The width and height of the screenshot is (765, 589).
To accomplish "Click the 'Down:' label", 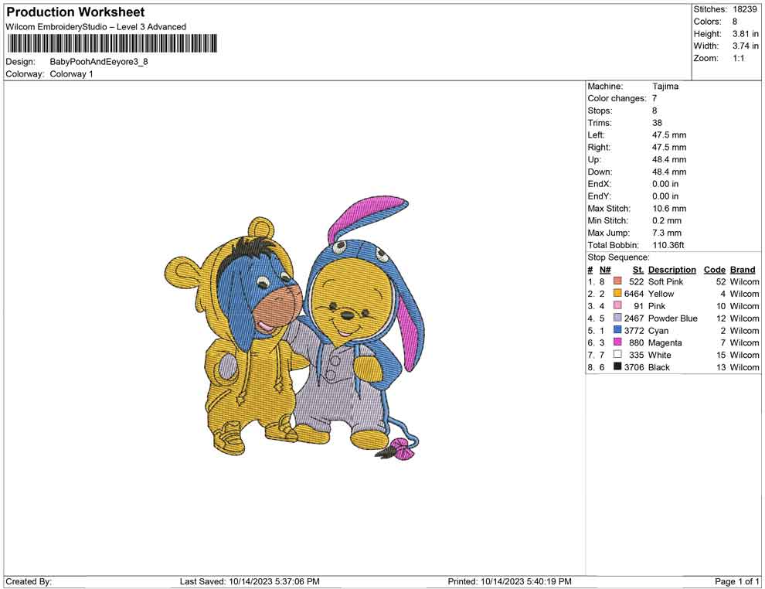I will click(600, 172).
